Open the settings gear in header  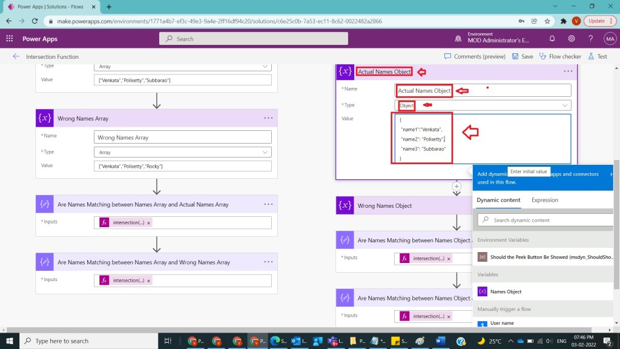[572, 39]
